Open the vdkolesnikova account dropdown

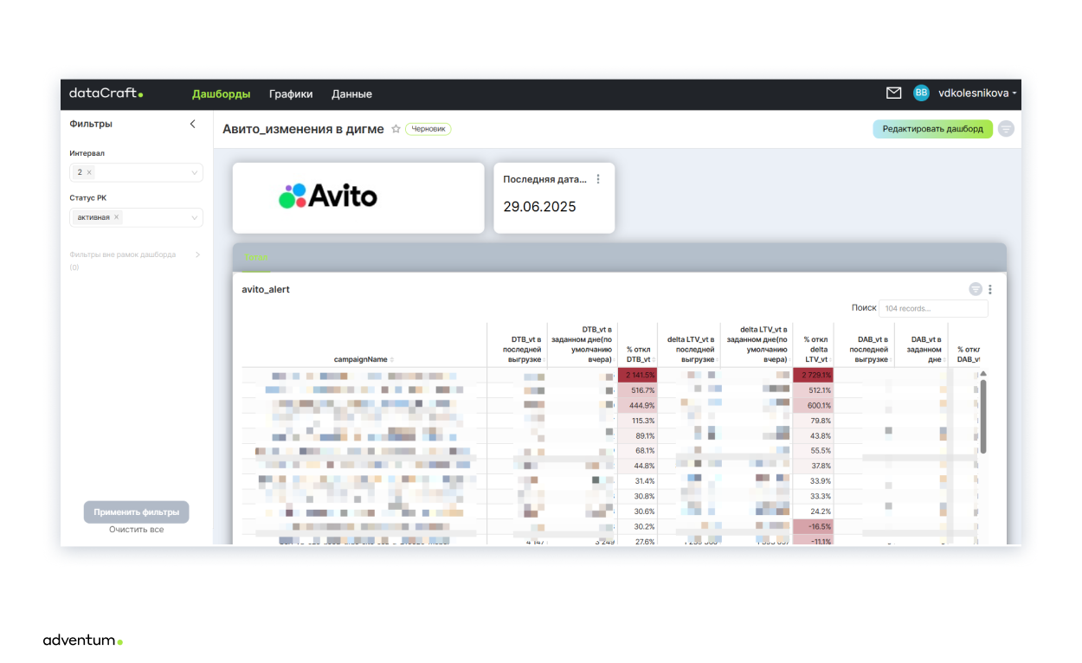(x=977, y=93)
